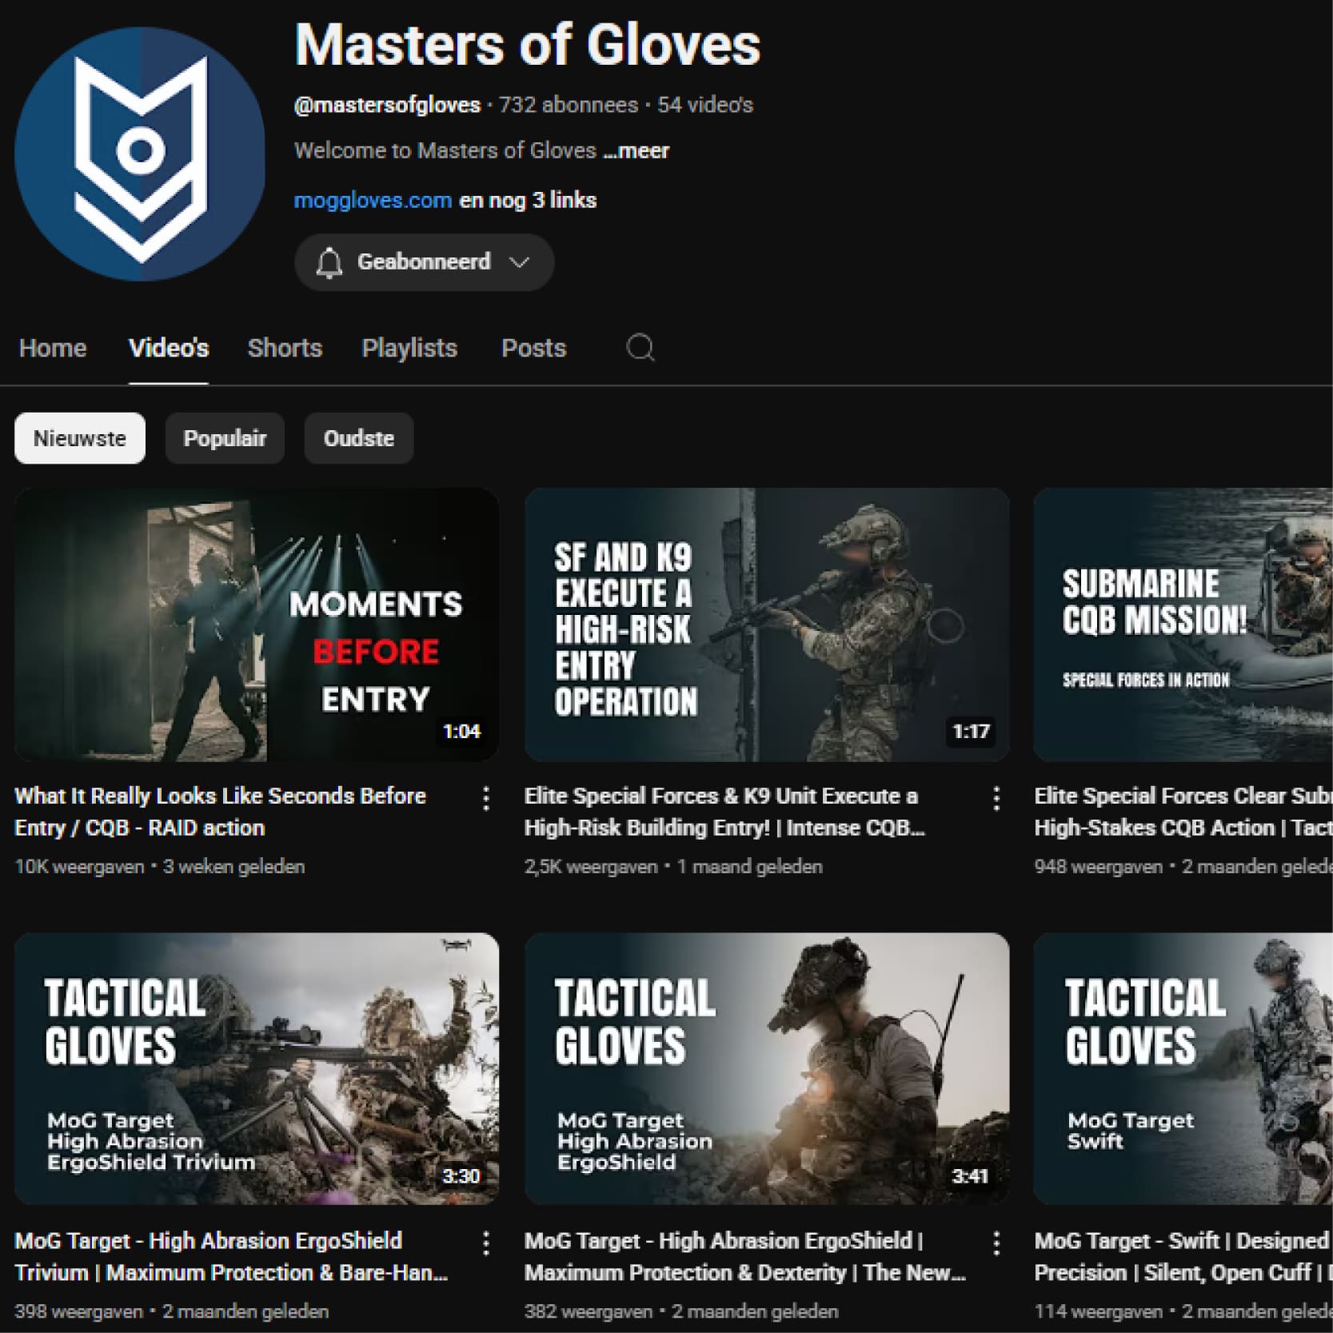Screen dimensions: 1333x1333
Task: Open the 'Submarine CQB Mission!' thumbnail
Action: tap(1183, 625)
